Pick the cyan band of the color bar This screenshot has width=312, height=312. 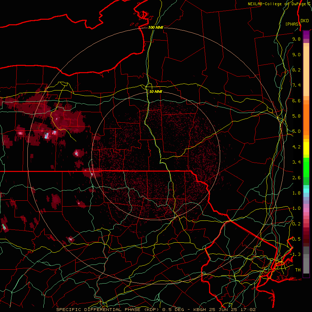[x=306, y=191]
